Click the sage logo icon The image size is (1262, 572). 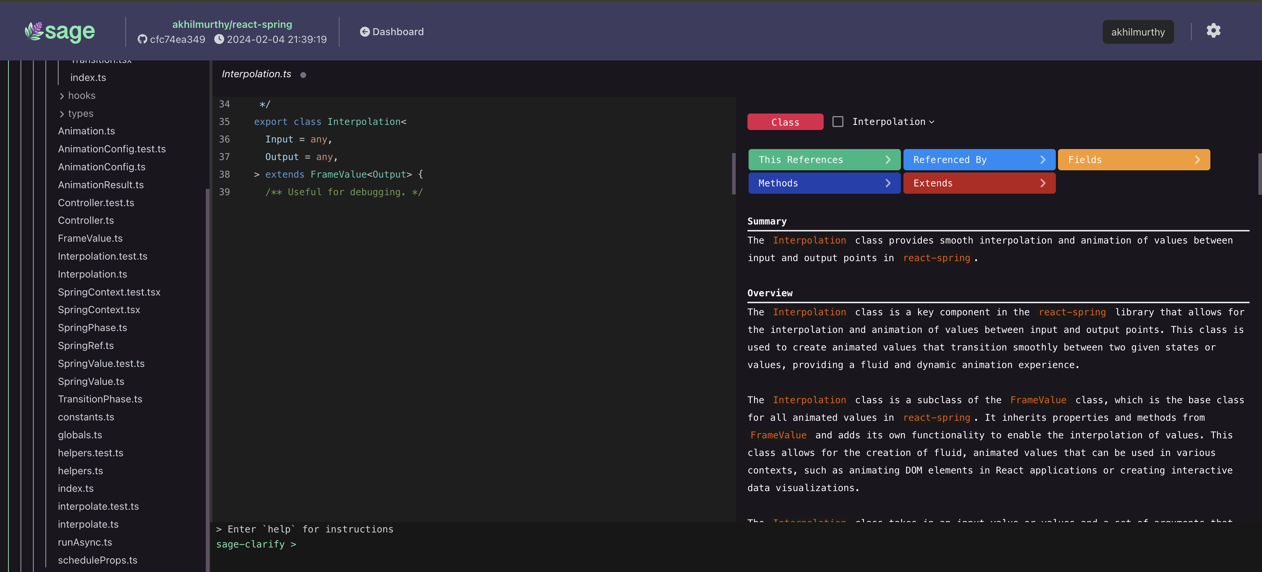click(x=34, y=31)
